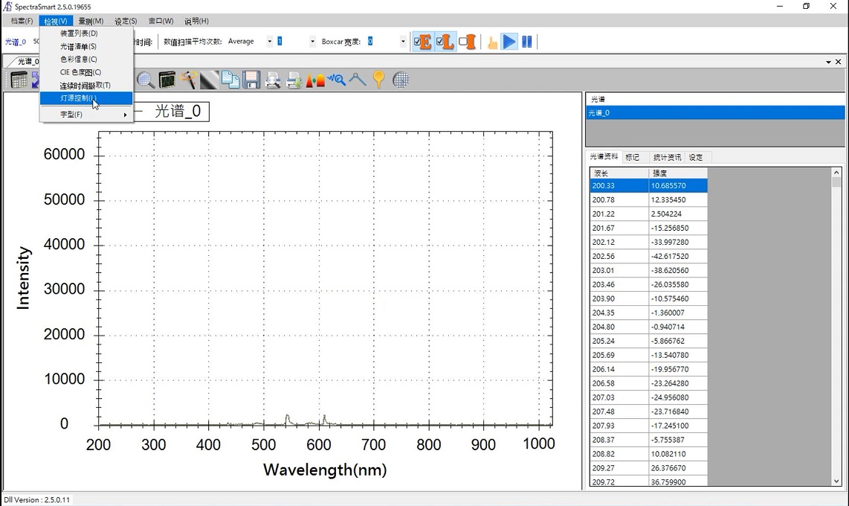Choose 色彩信息(C) menu entry
Screen dimensions: 849x506
tap(86, 59)
